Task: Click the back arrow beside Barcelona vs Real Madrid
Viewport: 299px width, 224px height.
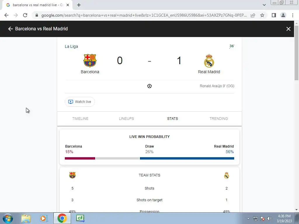Action: 10,29
